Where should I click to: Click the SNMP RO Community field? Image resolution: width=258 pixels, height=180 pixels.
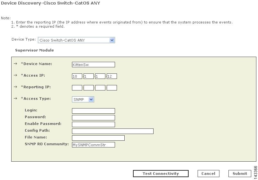click(x=93, y=145)
